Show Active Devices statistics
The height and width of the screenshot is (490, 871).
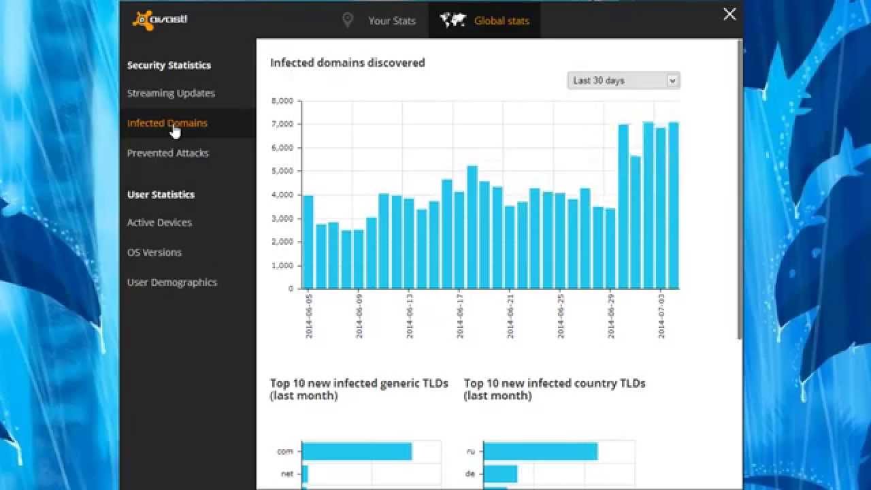159,223
